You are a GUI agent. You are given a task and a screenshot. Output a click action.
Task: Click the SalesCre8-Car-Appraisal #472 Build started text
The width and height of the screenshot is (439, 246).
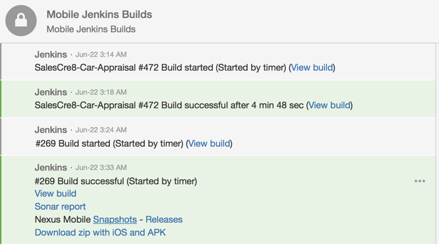124,68
